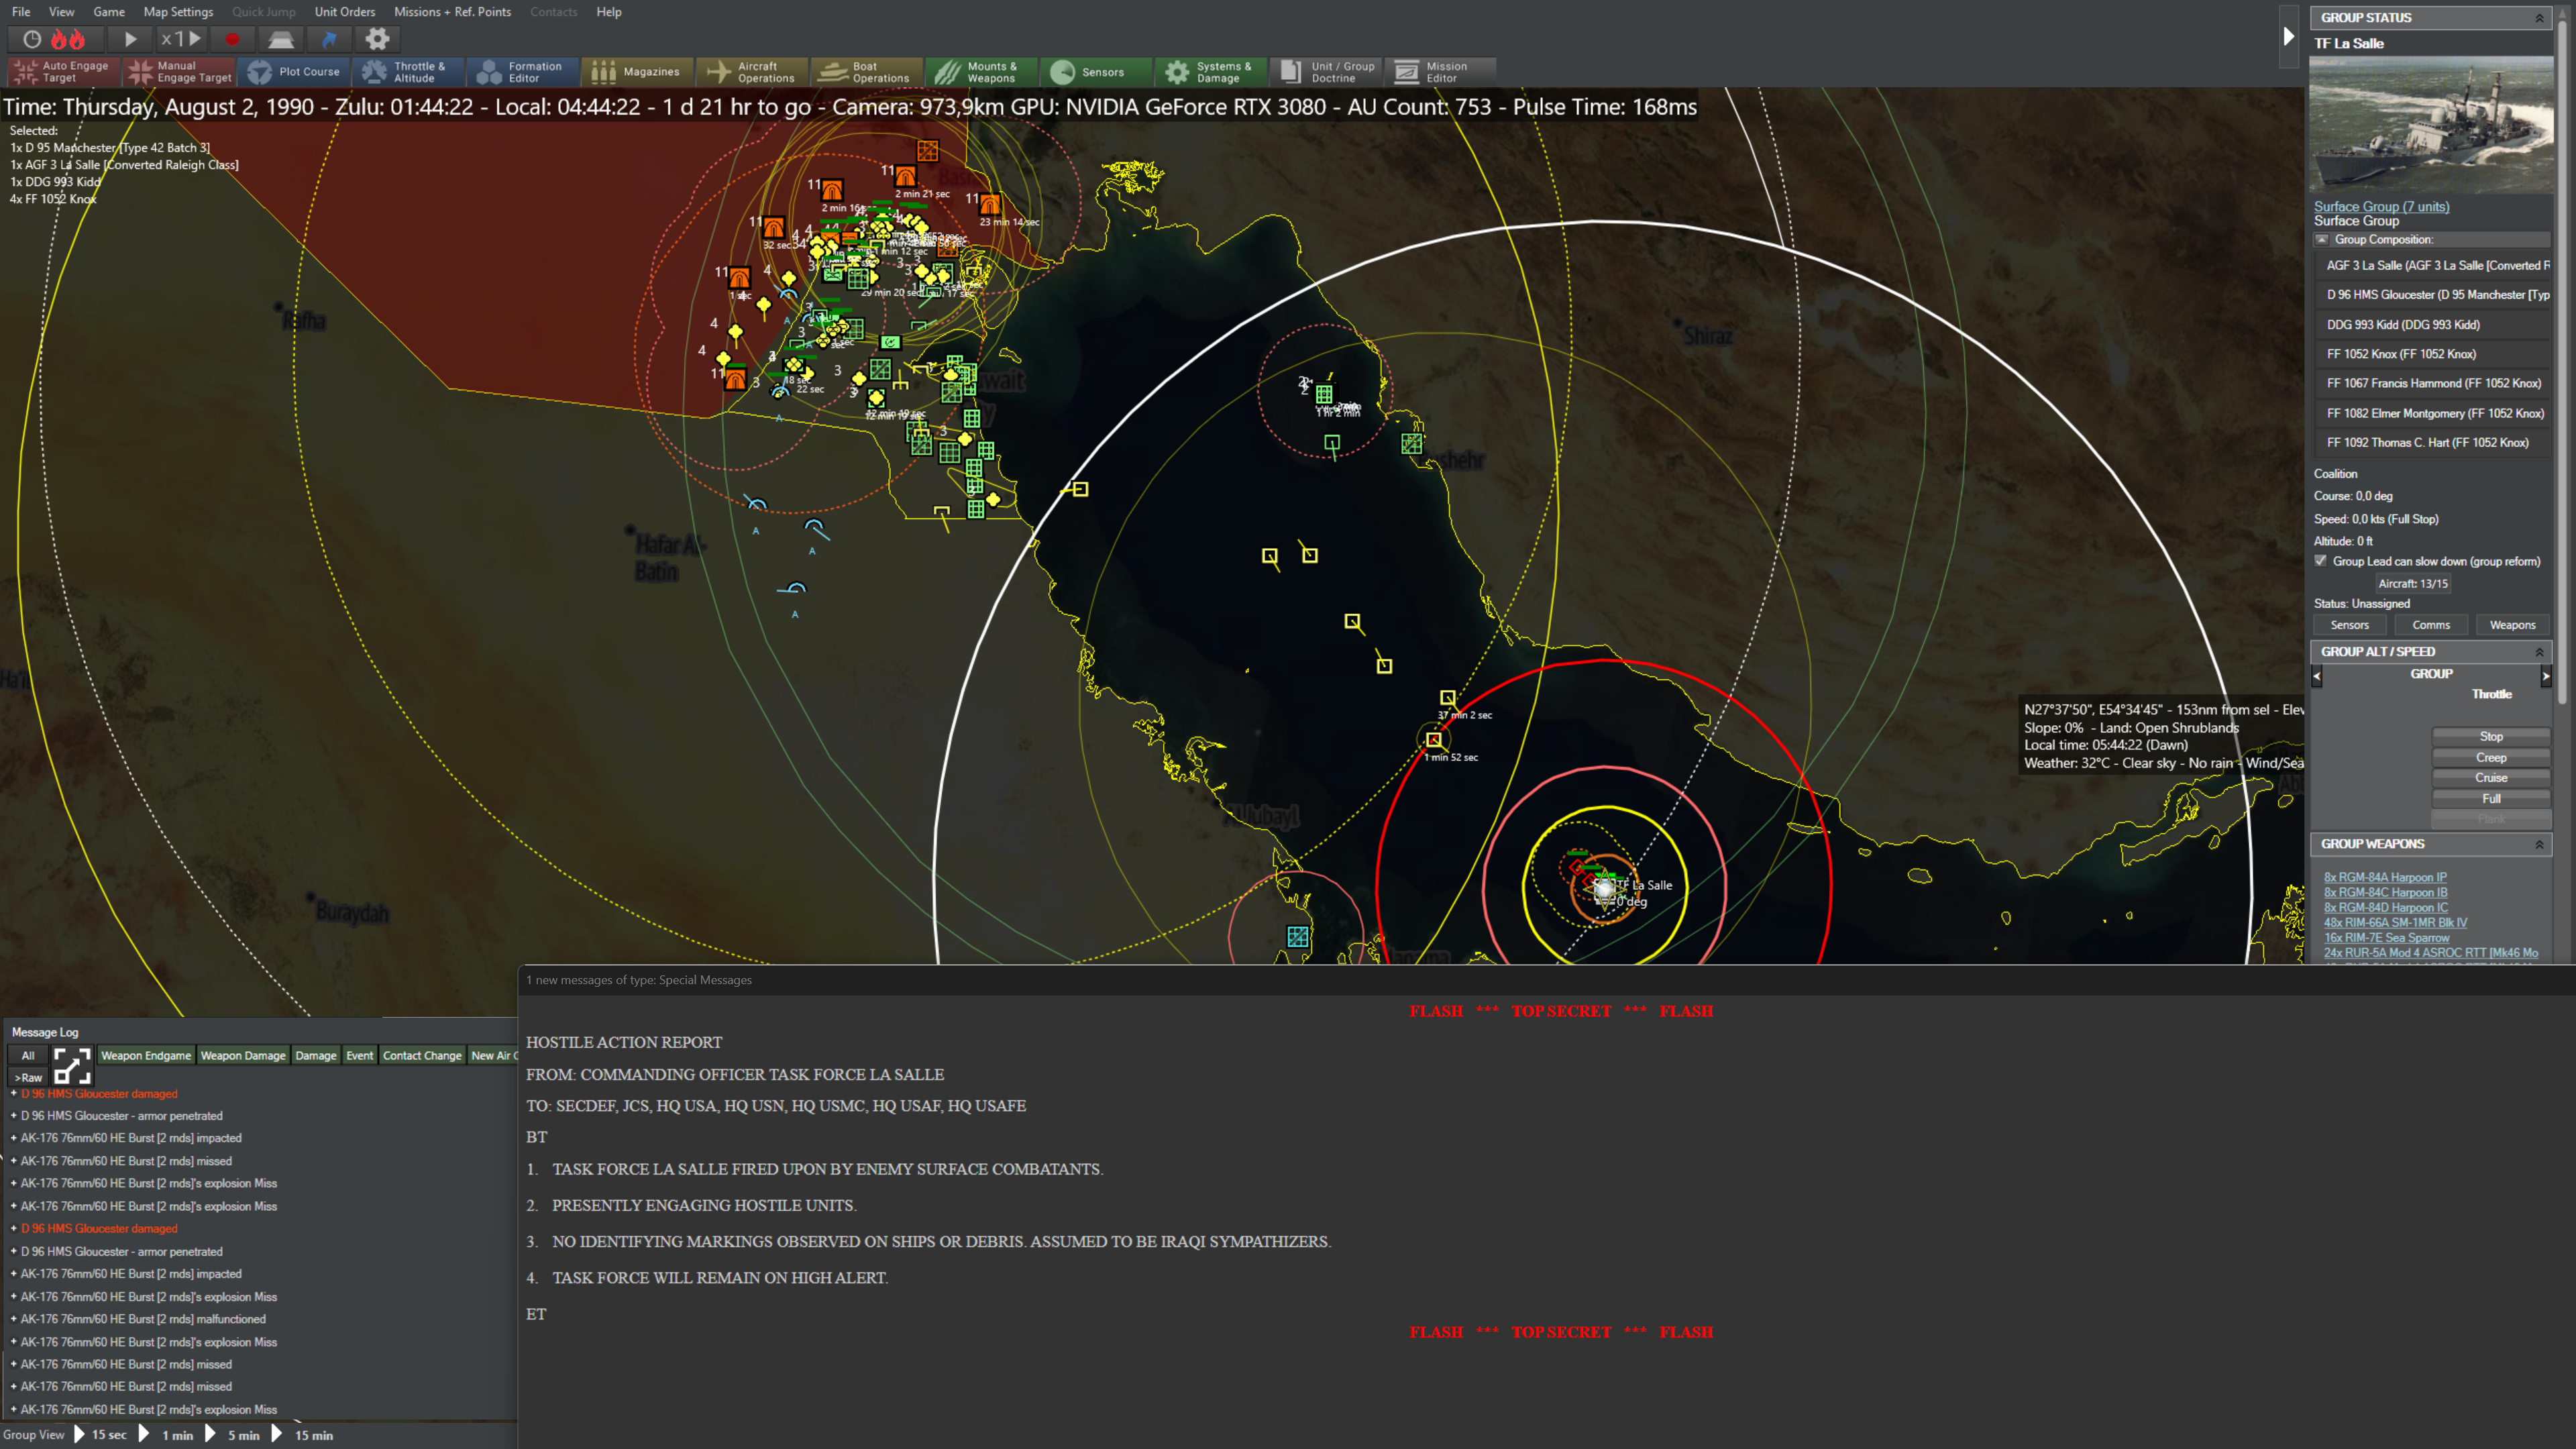The width and height of the screenshot is (2576, 1449).
Task: Toggle the Contact Change message filter
Action: (x=422, y=1055)
